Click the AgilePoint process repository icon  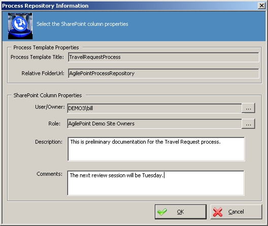point(20,26)
